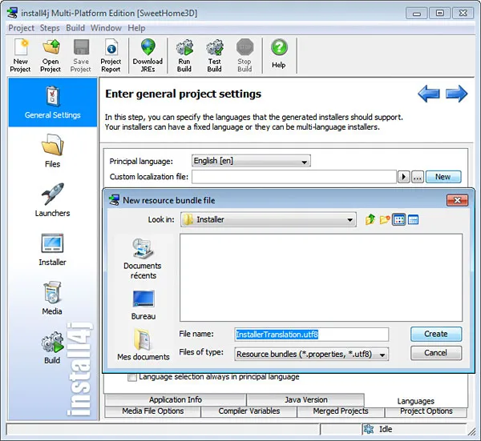Image resolution: width=481 pixels, height=441 pixels.
Task: Toggle language selection always in principal language
Action: (x=132, y=377)
